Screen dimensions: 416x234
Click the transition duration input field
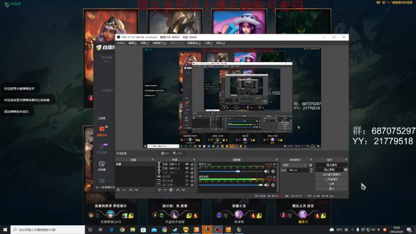(x=298, y=170)
